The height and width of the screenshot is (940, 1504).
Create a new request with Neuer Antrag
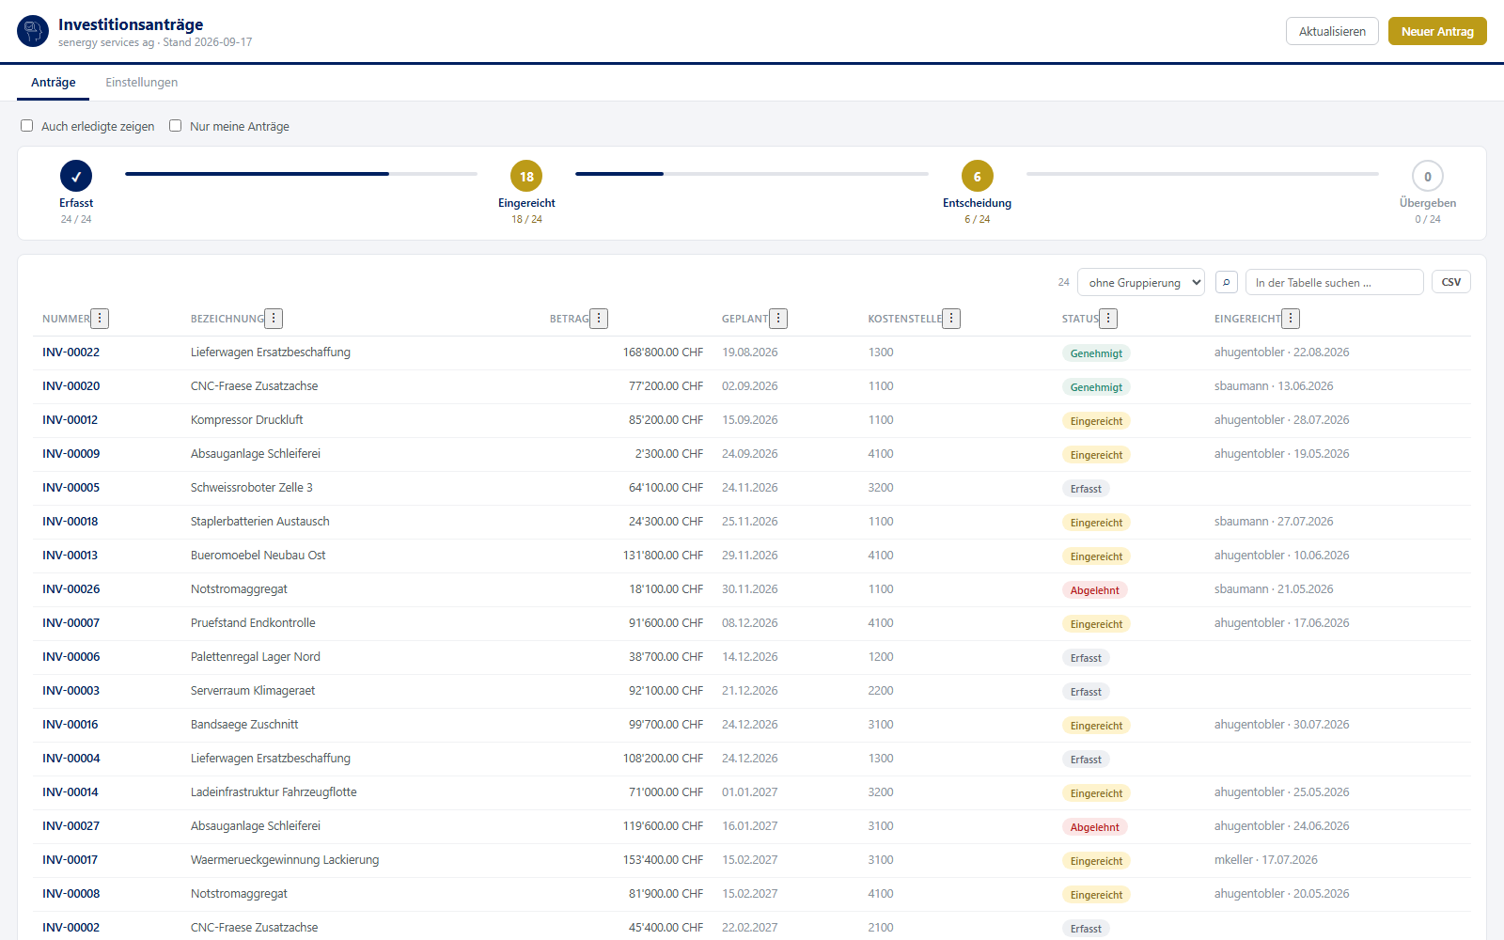[1437, 31]
